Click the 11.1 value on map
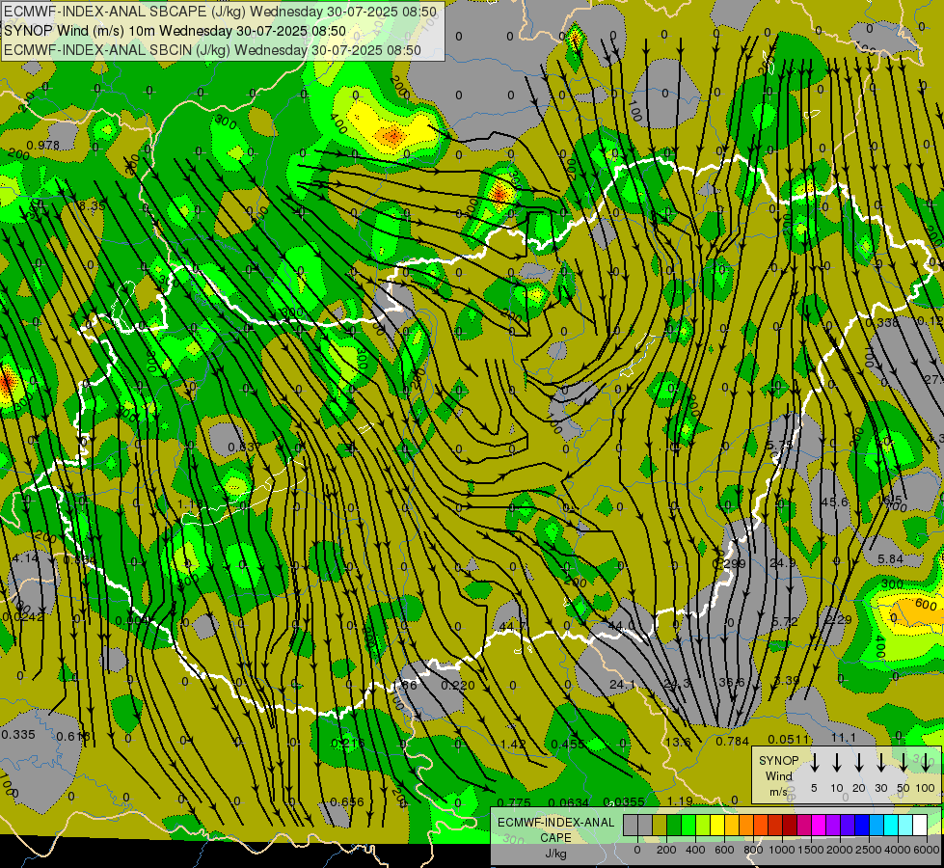The width and height of the screenshot is (944, 868). click(844, 737)
